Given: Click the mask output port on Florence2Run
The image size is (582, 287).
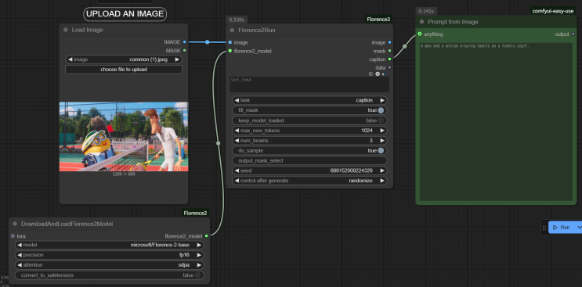Looking at the screenshot, I should click(389, 51).
